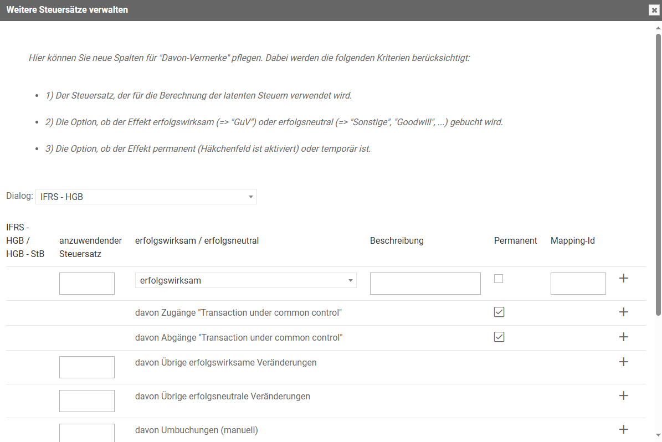Click the scrollbar up arrow

[658, 28]
